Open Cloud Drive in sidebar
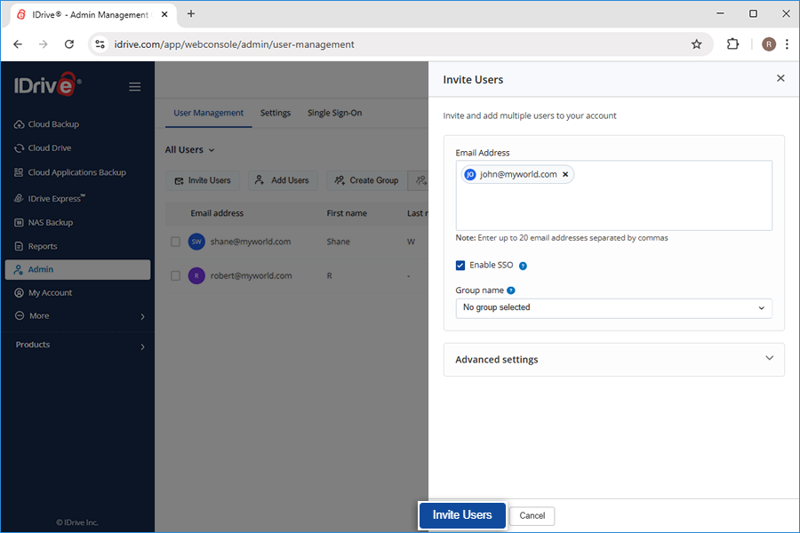The width and height of the screenshot is (800, 533). pos(43,148)
